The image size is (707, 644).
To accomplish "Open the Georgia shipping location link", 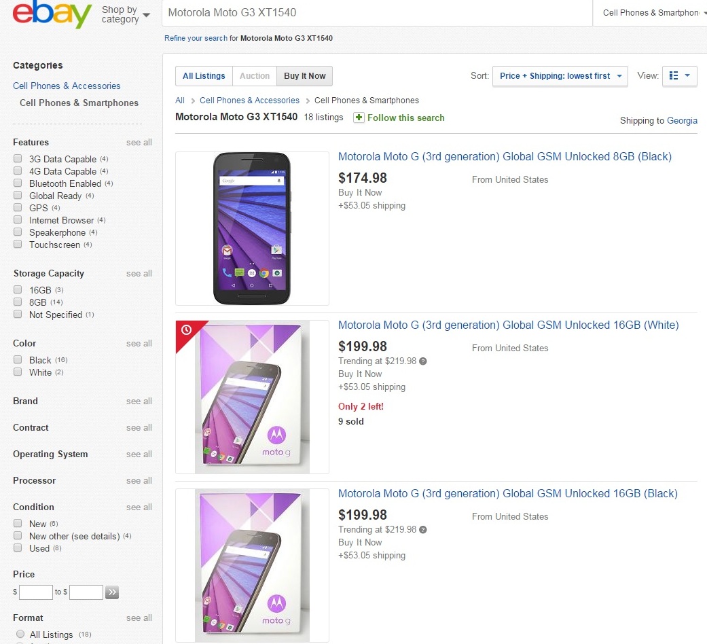I will (x=682, y=120).
